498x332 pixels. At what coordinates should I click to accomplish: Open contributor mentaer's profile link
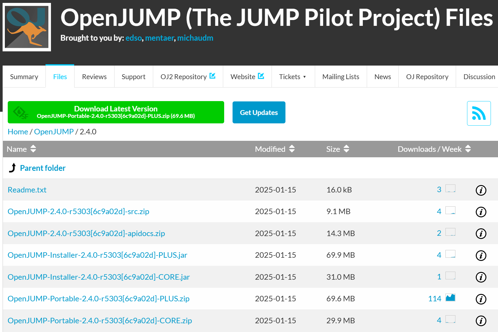tap(160, 38)
